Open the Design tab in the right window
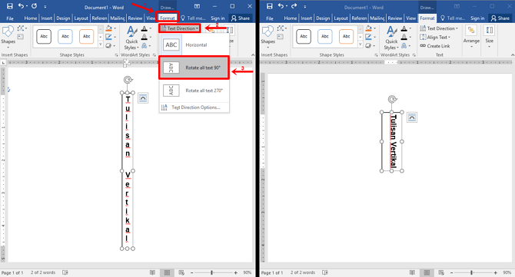515x277 pixels. [x=323, y=18]
